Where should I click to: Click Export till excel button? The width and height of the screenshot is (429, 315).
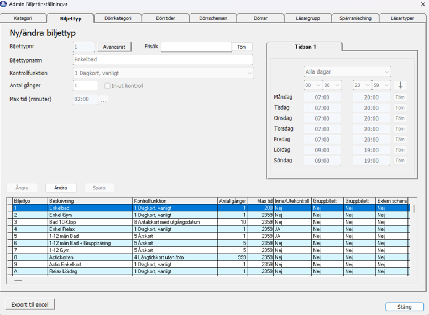point(30,304)
